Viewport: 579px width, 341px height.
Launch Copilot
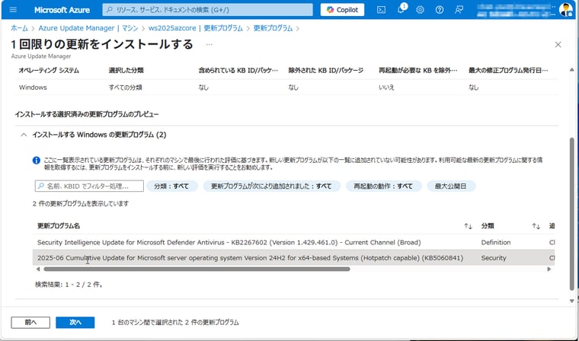point(342,10)
